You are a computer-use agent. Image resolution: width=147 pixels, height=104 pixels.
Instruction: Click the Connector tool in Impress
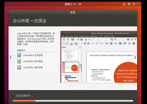[101, 43]
